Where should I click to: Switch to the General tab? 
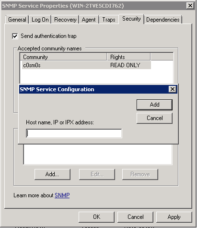17,20
